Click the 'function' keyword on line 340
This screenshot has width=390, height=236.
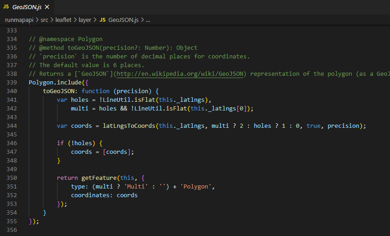click(x=95, y=91)
